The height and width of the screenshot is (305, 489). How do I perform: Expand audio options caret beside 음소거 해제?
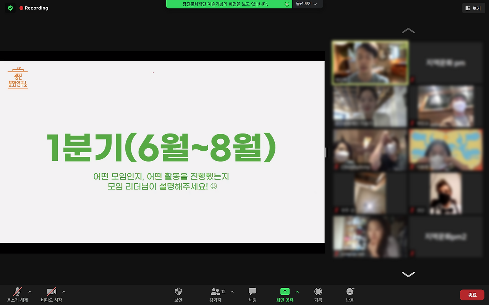[x=30, y=292]
